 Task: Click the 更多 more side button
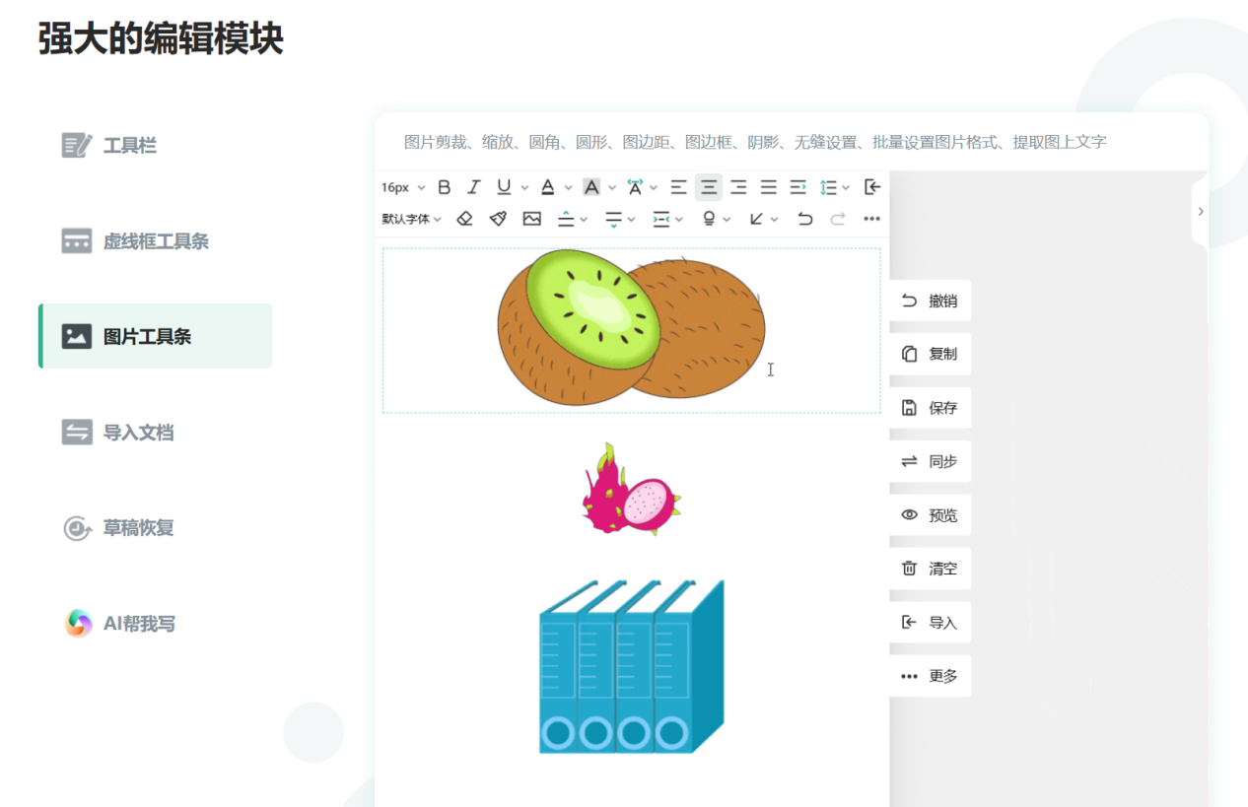930,676
